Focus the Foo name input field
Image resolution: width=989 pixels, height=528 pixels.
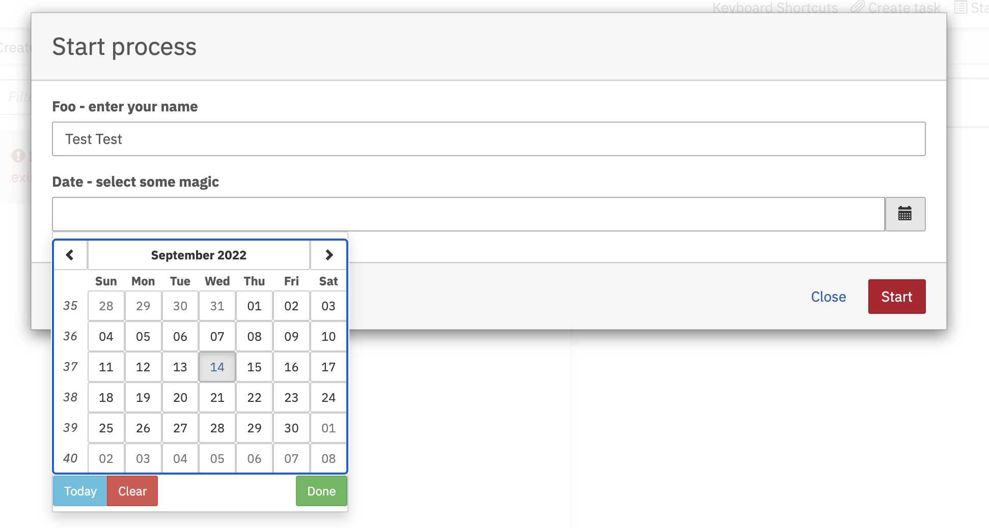[x=488, y=139]
